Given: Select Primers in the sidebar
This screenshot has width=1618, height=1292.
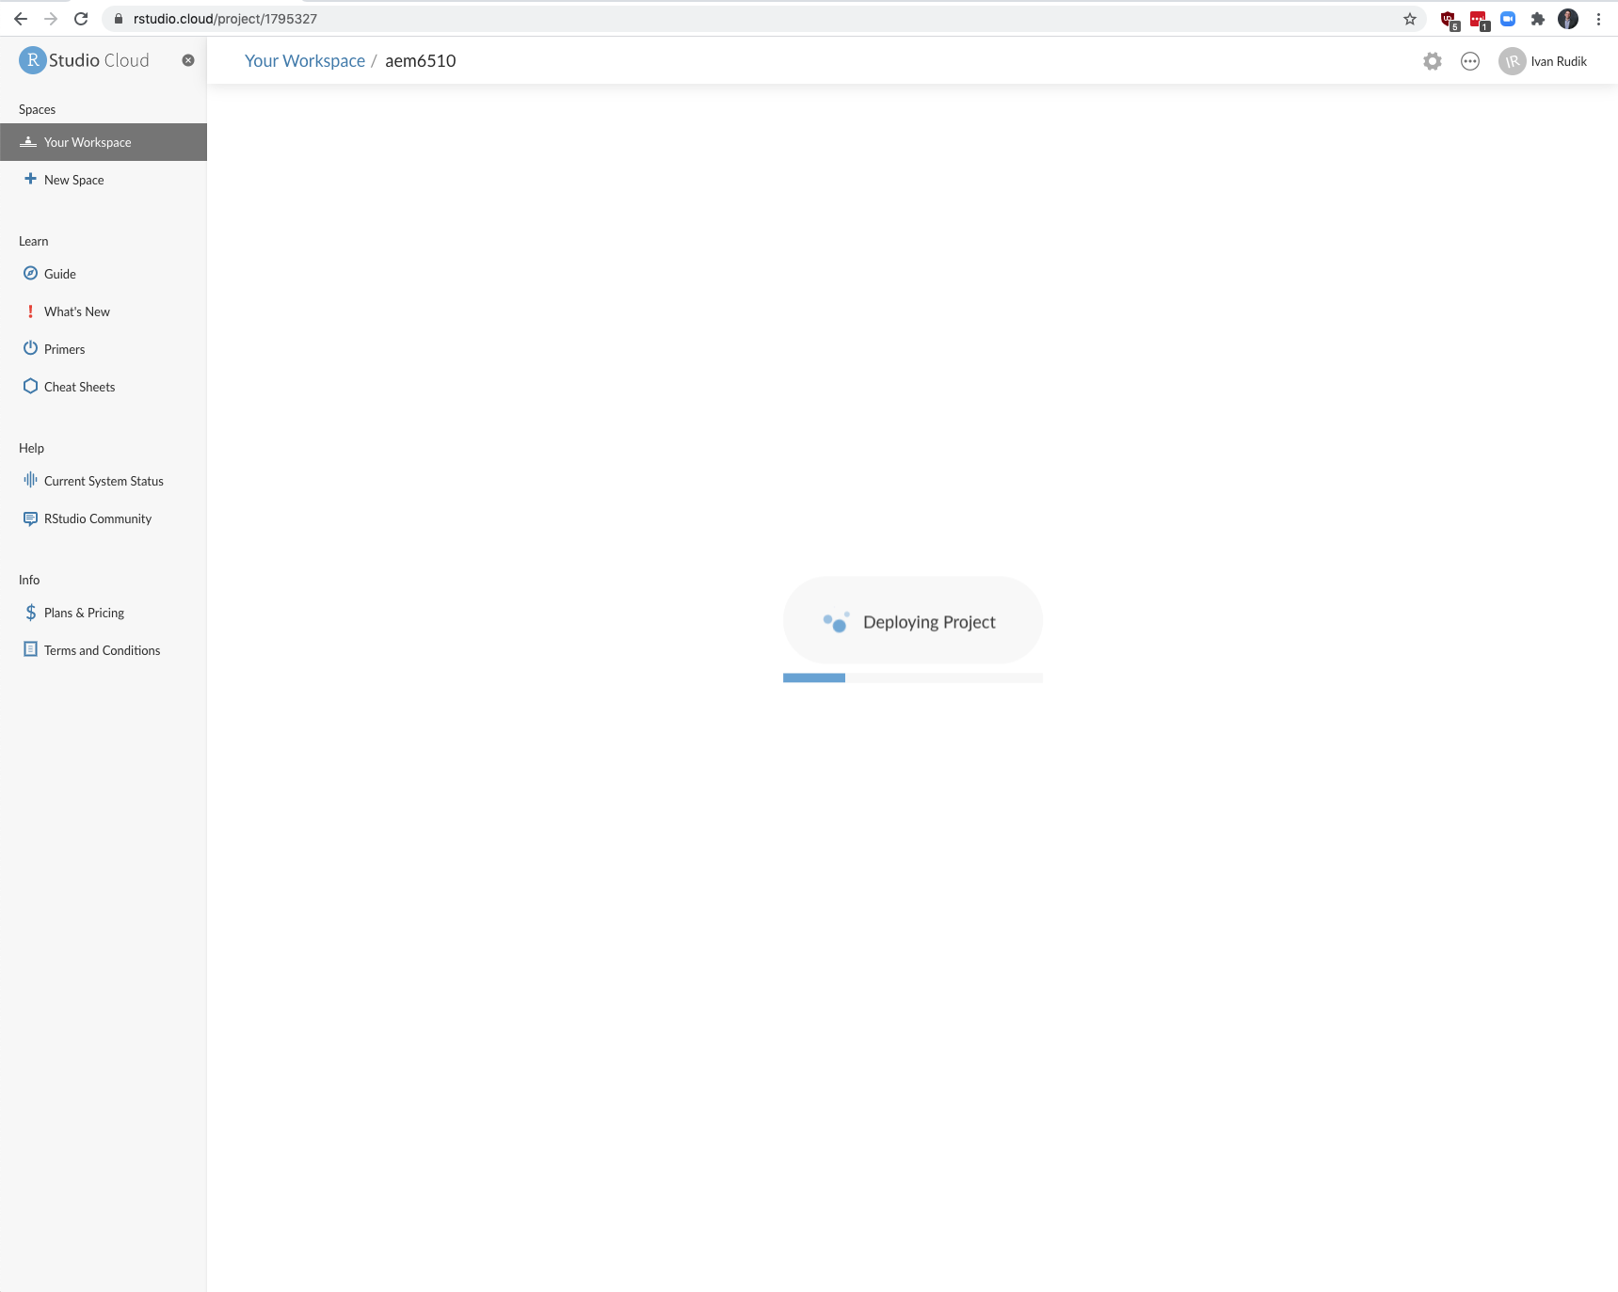Looking at the screenshot, I should click(x=64, y=349).
